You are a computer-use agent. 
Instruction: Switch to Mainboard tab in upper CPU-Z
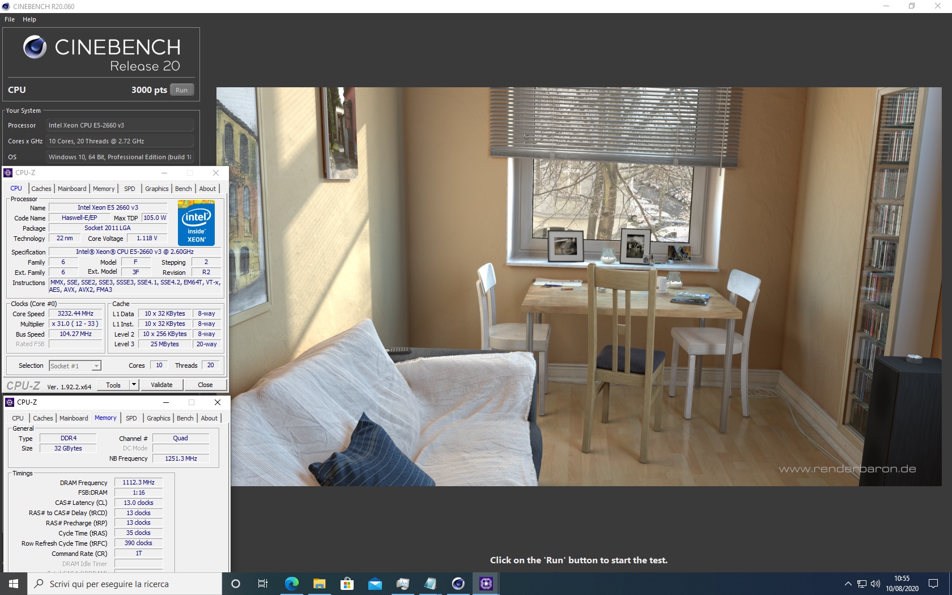click(72, 189)
